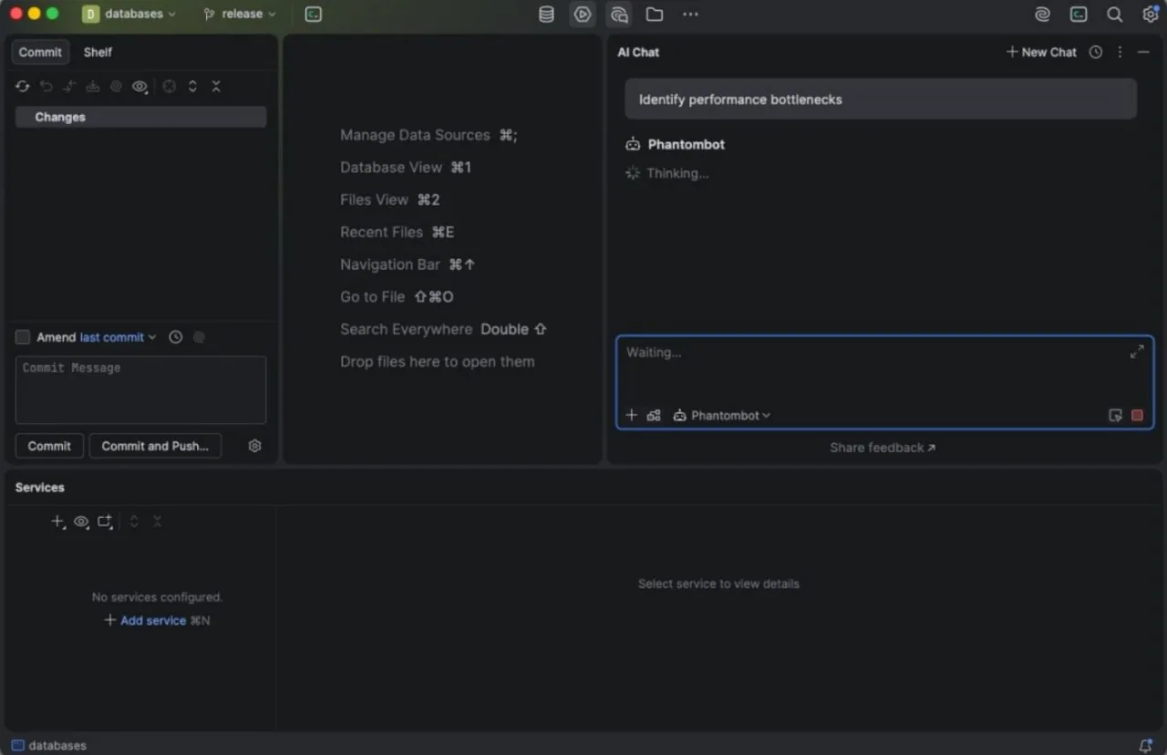This screenshot has height=755, width=1167.
Task: Click the Show Diff arrows icon
Action: pos(69,87)
